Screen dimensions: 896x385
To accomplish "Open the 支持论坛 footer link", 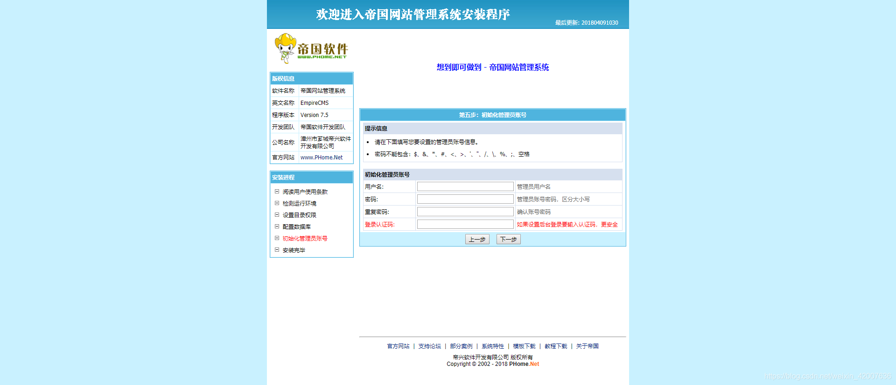I will click(x=430, y=346).
